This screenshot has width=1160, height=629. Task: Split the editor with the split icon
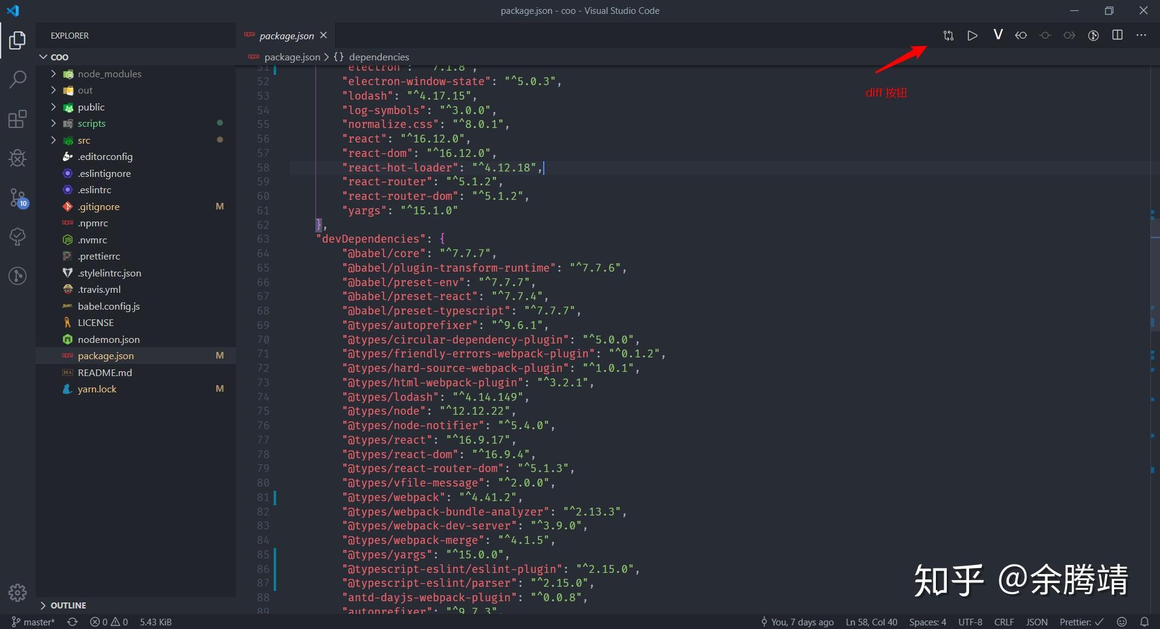coord(1117,35)
